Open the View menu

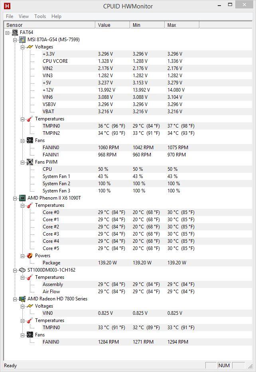coord(24,16)
